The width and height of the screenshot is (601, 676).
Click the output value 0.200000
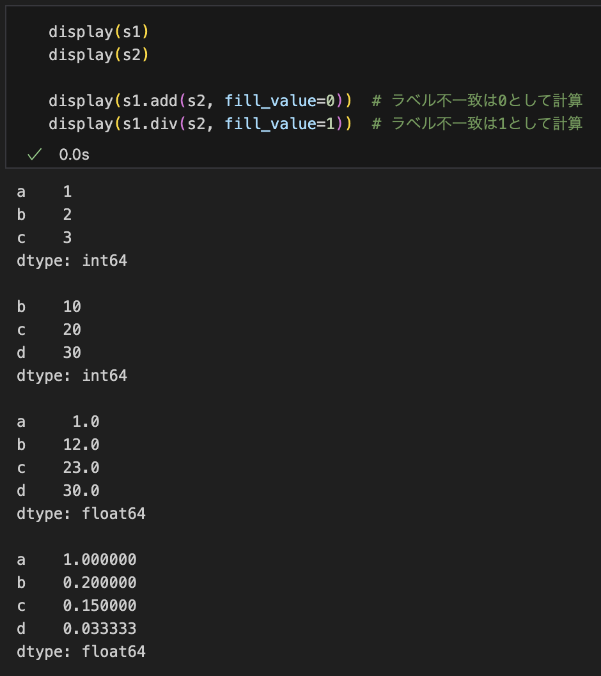[x=100, y=583]
